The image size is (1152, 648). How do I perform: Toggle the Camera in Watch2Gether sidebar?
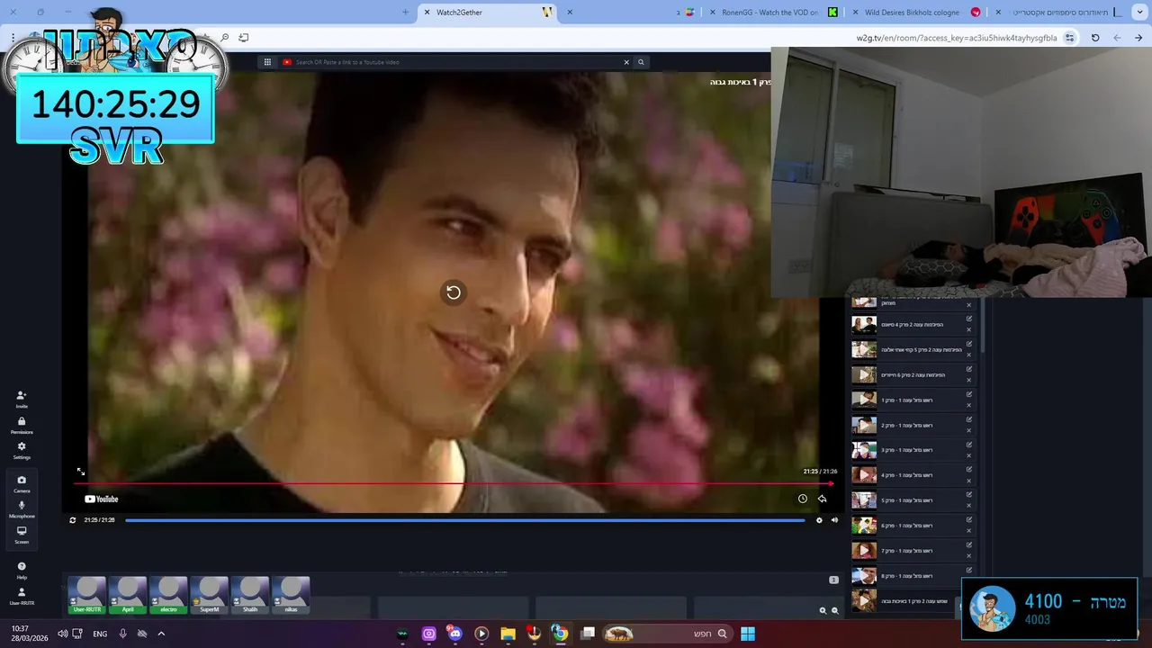(x=22, y=483)
